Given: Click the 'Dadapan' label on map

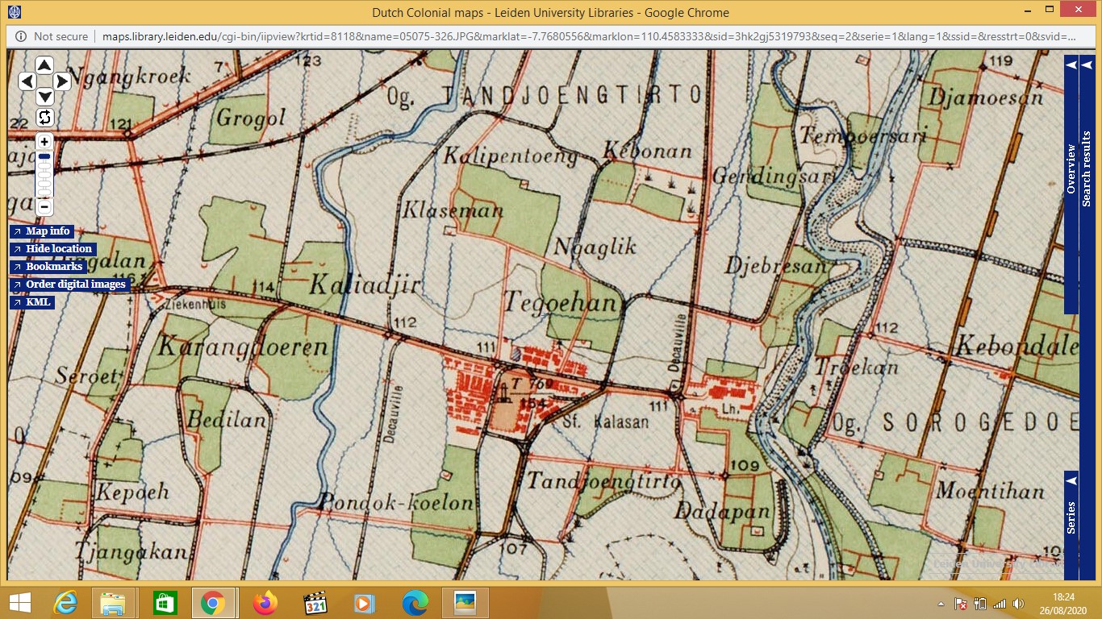Looking at the screenshot, I should coord(723,511).
